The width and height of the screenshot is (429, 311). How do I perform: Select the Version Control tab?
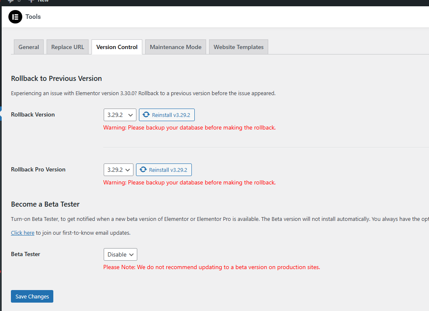[117, 47]
